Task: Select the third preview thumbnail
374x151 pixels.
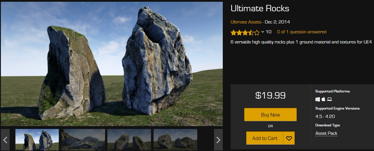Action: 129,140
